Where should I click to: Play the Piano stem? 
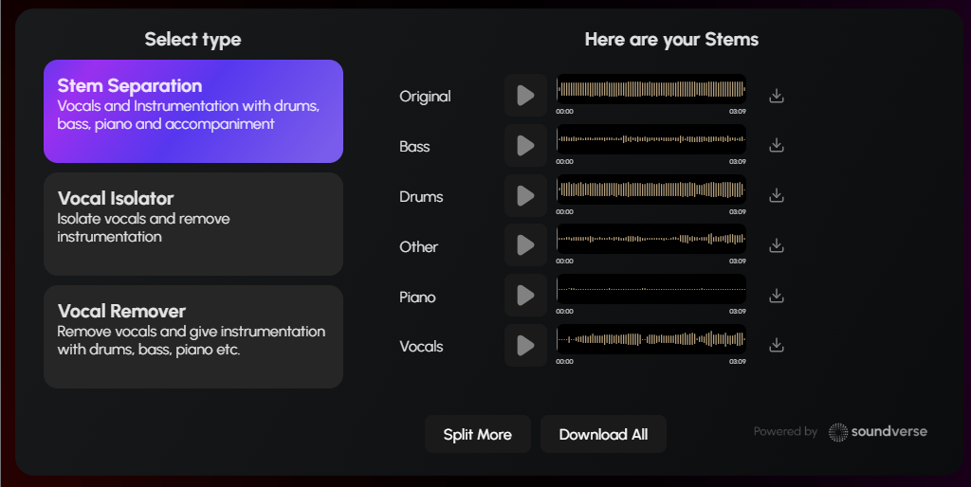pyautogui.click(x=525, y=296)
